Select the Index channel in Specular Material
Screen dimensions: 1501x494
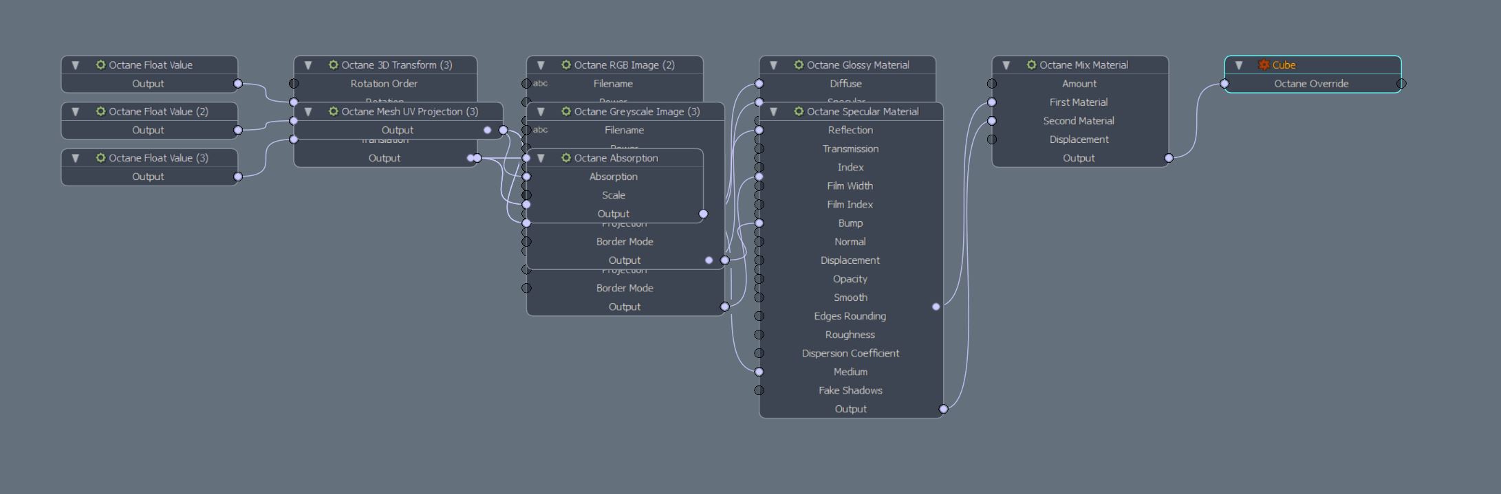(851, 167)
